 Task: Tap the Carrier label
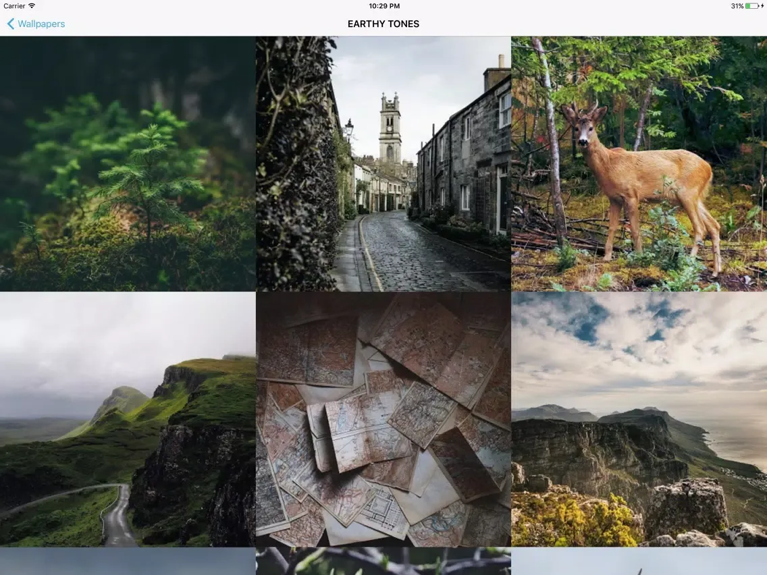(14, 6)
